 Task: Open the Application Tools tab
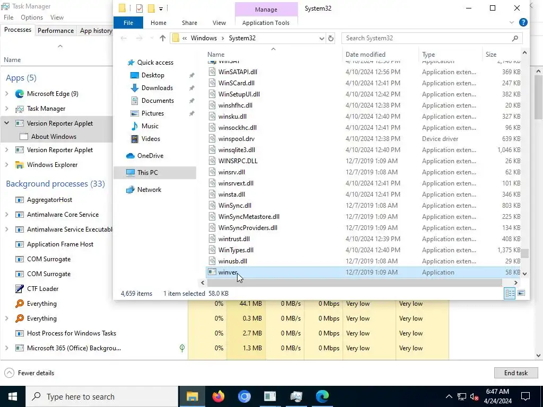point(266,22)
